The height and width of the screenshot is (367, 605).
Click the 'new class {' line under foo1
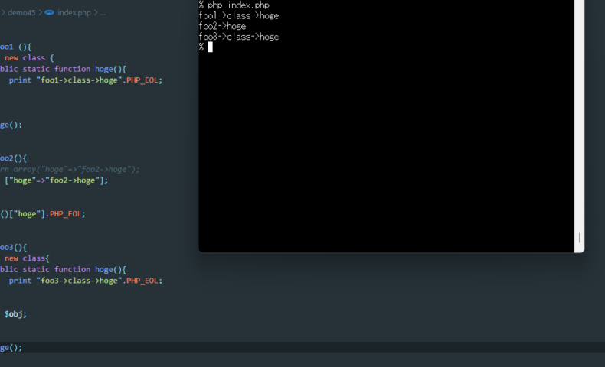[29, 58]
